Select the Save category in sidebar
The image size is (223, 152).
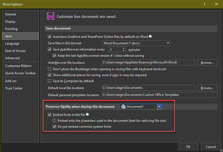[x=20, y=36]
